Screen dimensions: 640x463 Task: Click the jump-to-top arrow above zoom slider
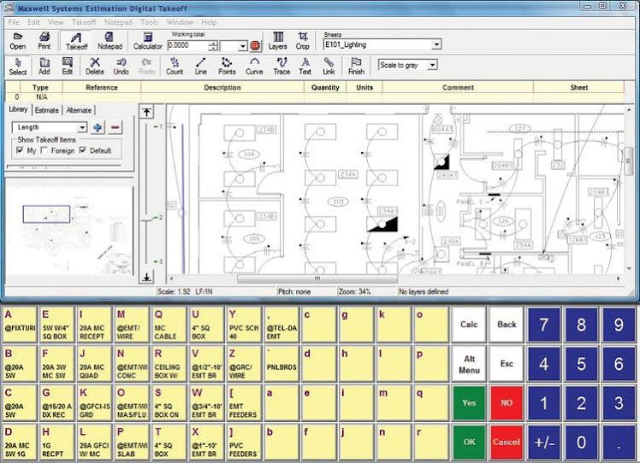147,112
